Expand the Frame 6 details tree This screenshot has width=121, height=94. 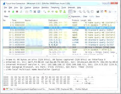(x=4, y=60)
